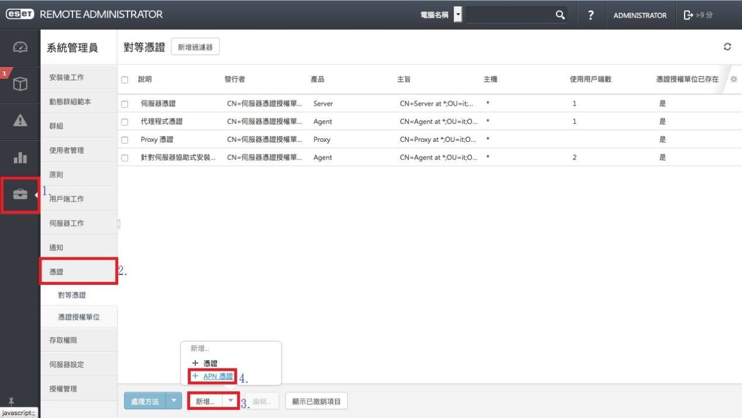Toggle the select-all checkbox in table header

124,79
